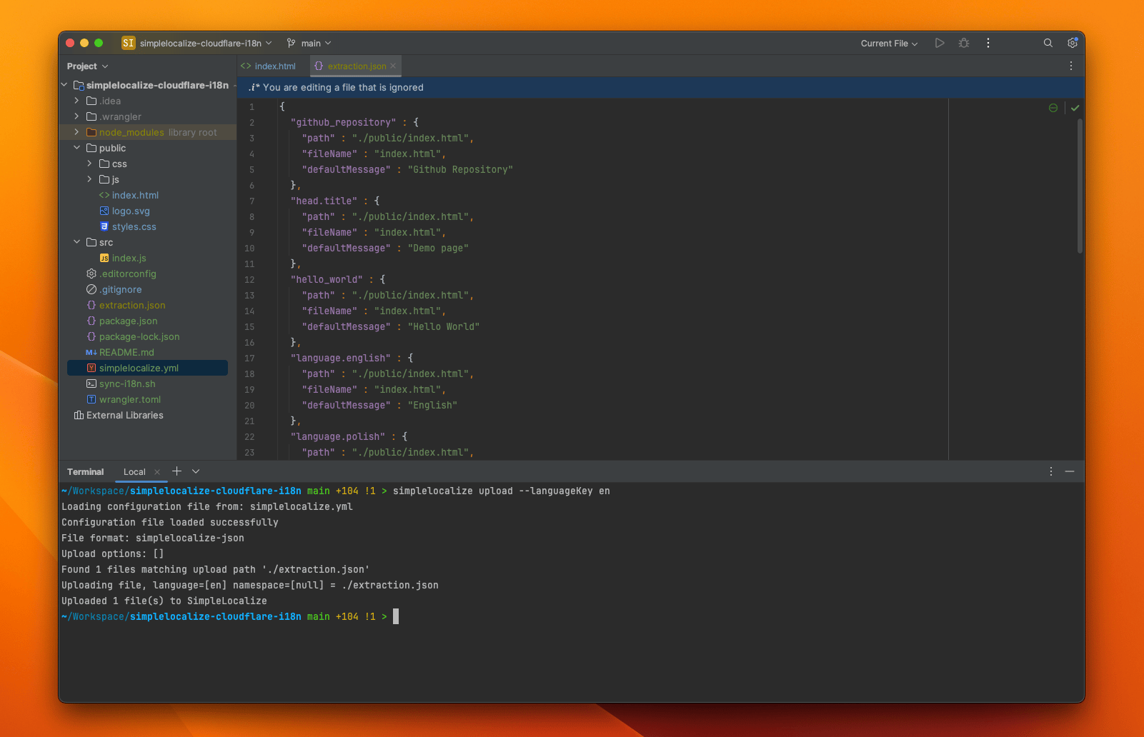Click the terminal prompt cursor line

pyautogui.click(x=396, y=616)
